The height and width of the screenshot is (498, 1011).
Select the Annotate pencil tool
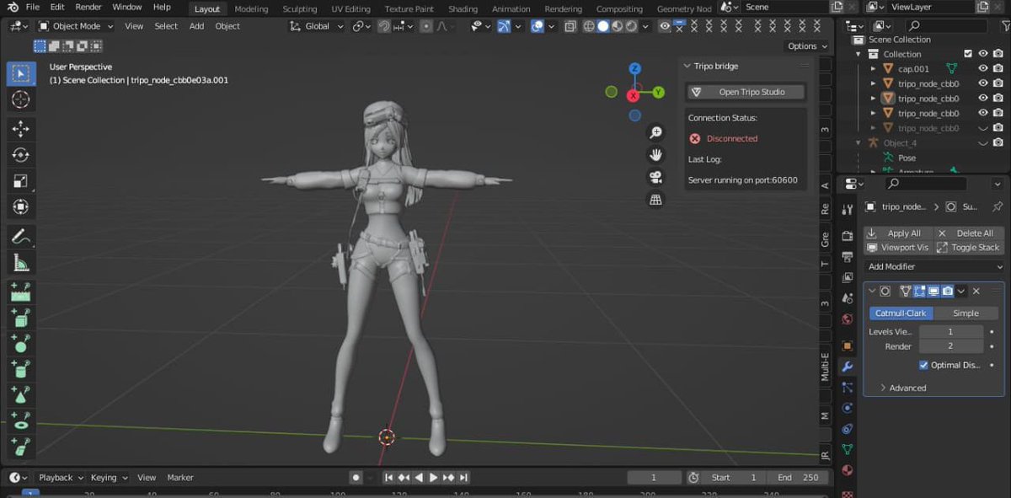21,238
